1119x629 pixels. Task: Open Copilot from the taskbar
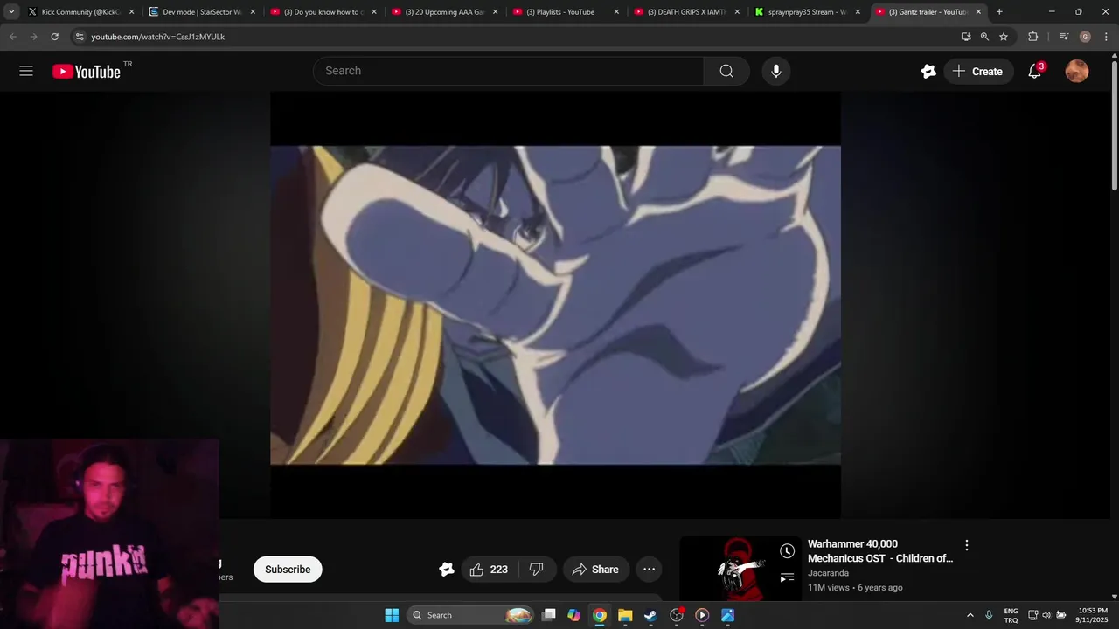click(x=573, y=615)
